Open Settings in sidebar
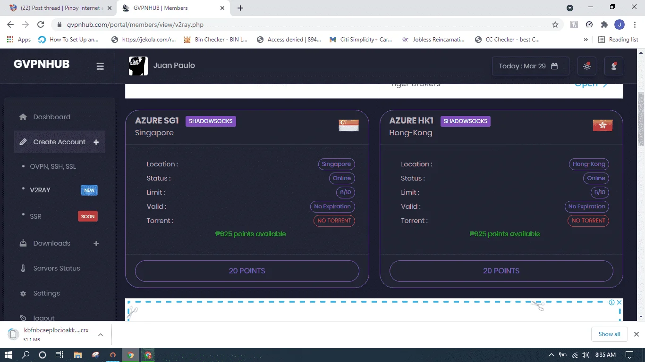 coord(46,293)
